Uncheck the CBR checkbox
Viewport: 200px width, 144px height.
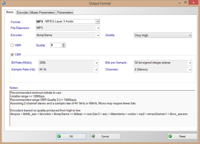point(12,55)
